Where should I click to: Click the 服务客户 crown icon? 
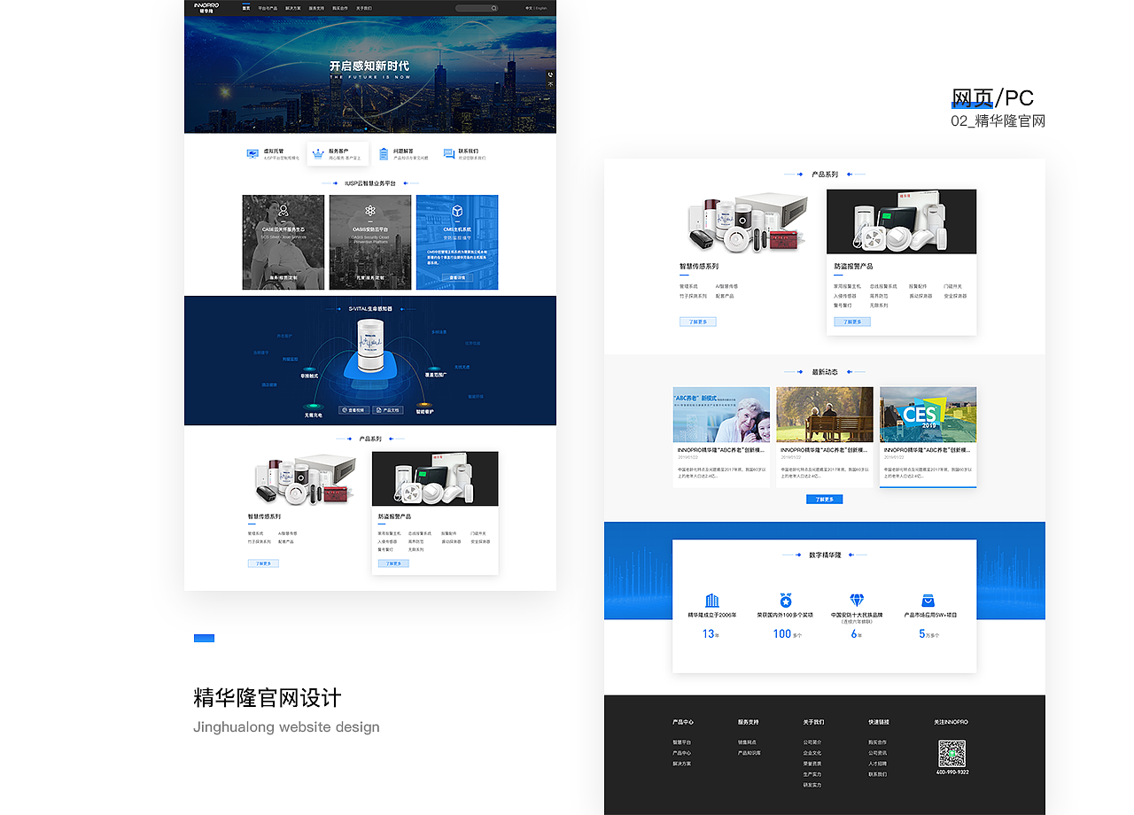pos(319,153)
